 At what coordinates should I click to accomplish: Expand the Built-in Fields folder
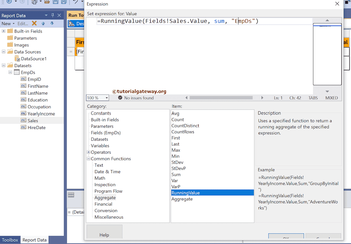(x=4, y=31)
